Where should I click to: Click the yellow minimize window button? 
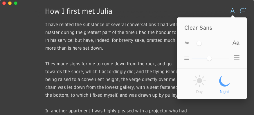coord(10,3)
